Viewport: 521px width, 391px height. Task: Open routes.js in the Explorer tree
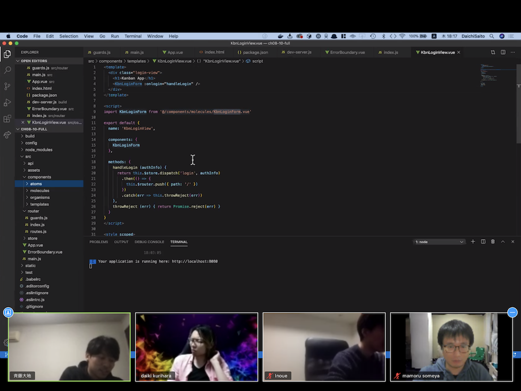[38, 232]
